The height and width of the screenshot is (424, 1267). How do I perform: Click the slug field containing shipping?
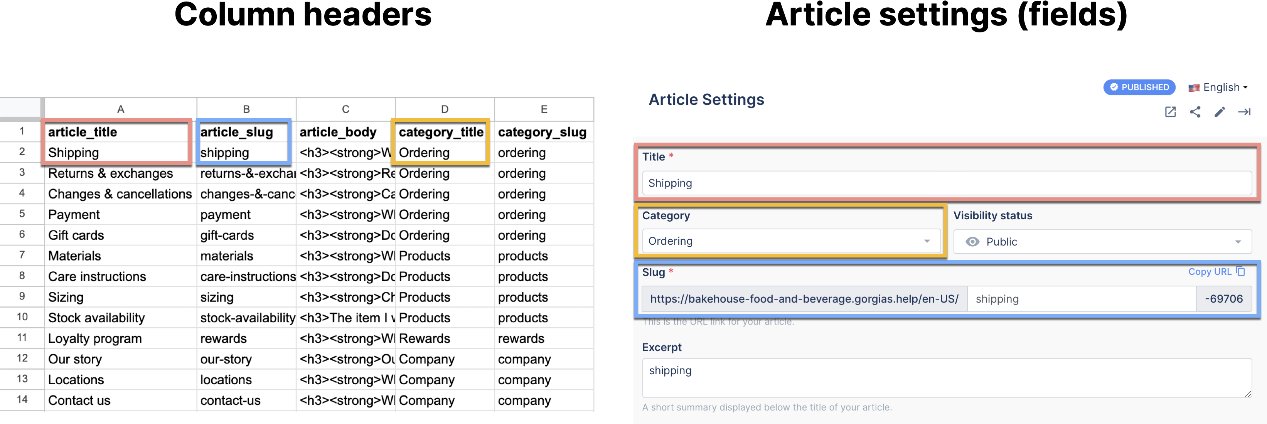pos(1081,299)
